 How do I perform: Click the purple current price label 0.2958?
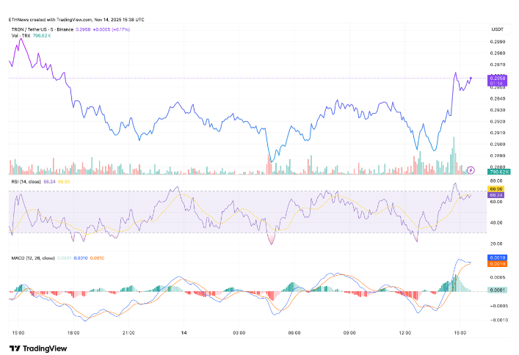coord(496,77)
